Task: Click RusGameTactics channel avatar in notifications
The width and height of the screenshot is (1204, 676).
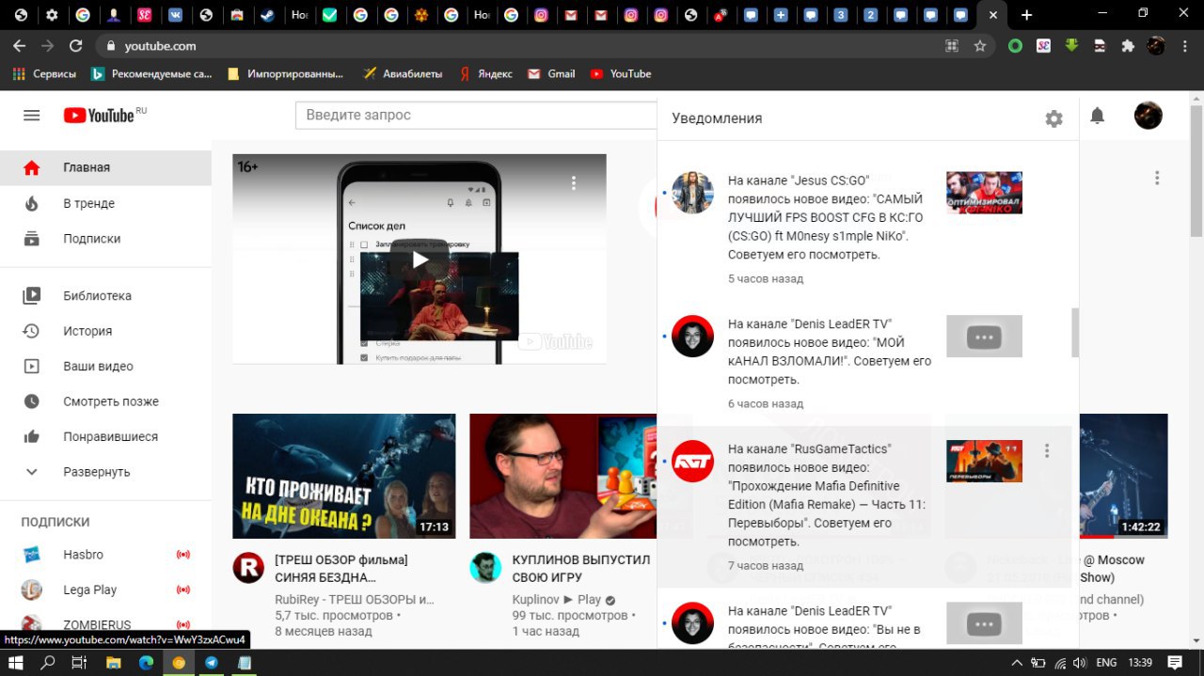Action: [x=692, y=462]
